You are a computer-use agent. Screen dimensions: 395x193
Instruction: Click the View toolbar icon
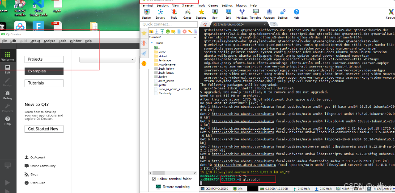coord(215,14)
